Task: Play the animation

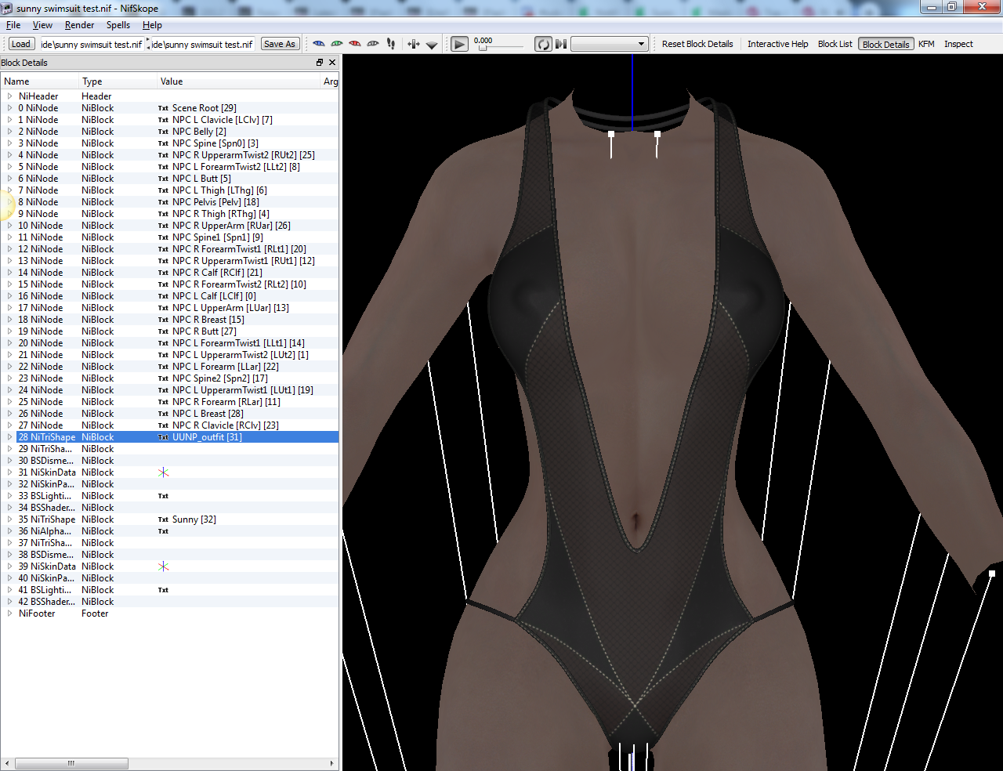Action: click(460, 45)
